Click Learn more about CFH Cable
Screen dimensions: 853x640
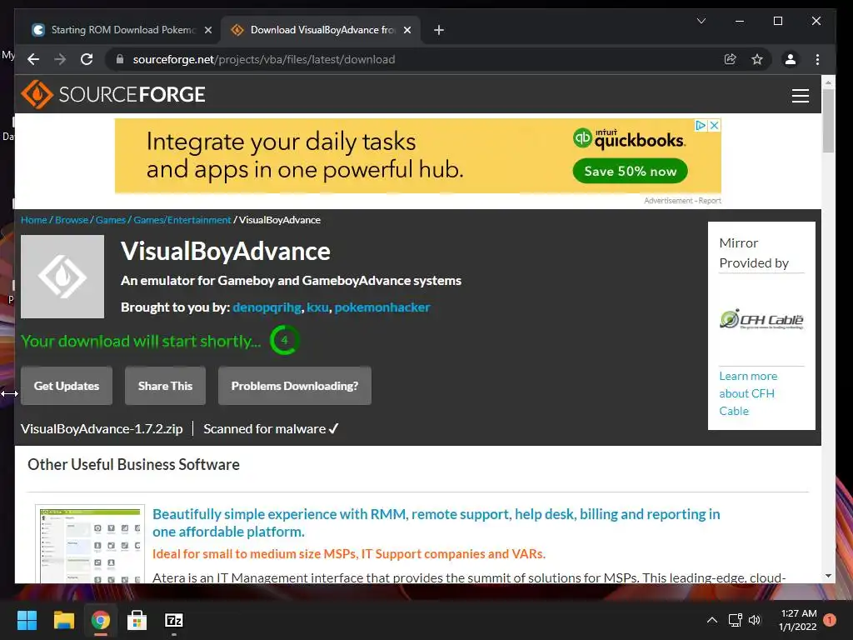click(748, 393)
